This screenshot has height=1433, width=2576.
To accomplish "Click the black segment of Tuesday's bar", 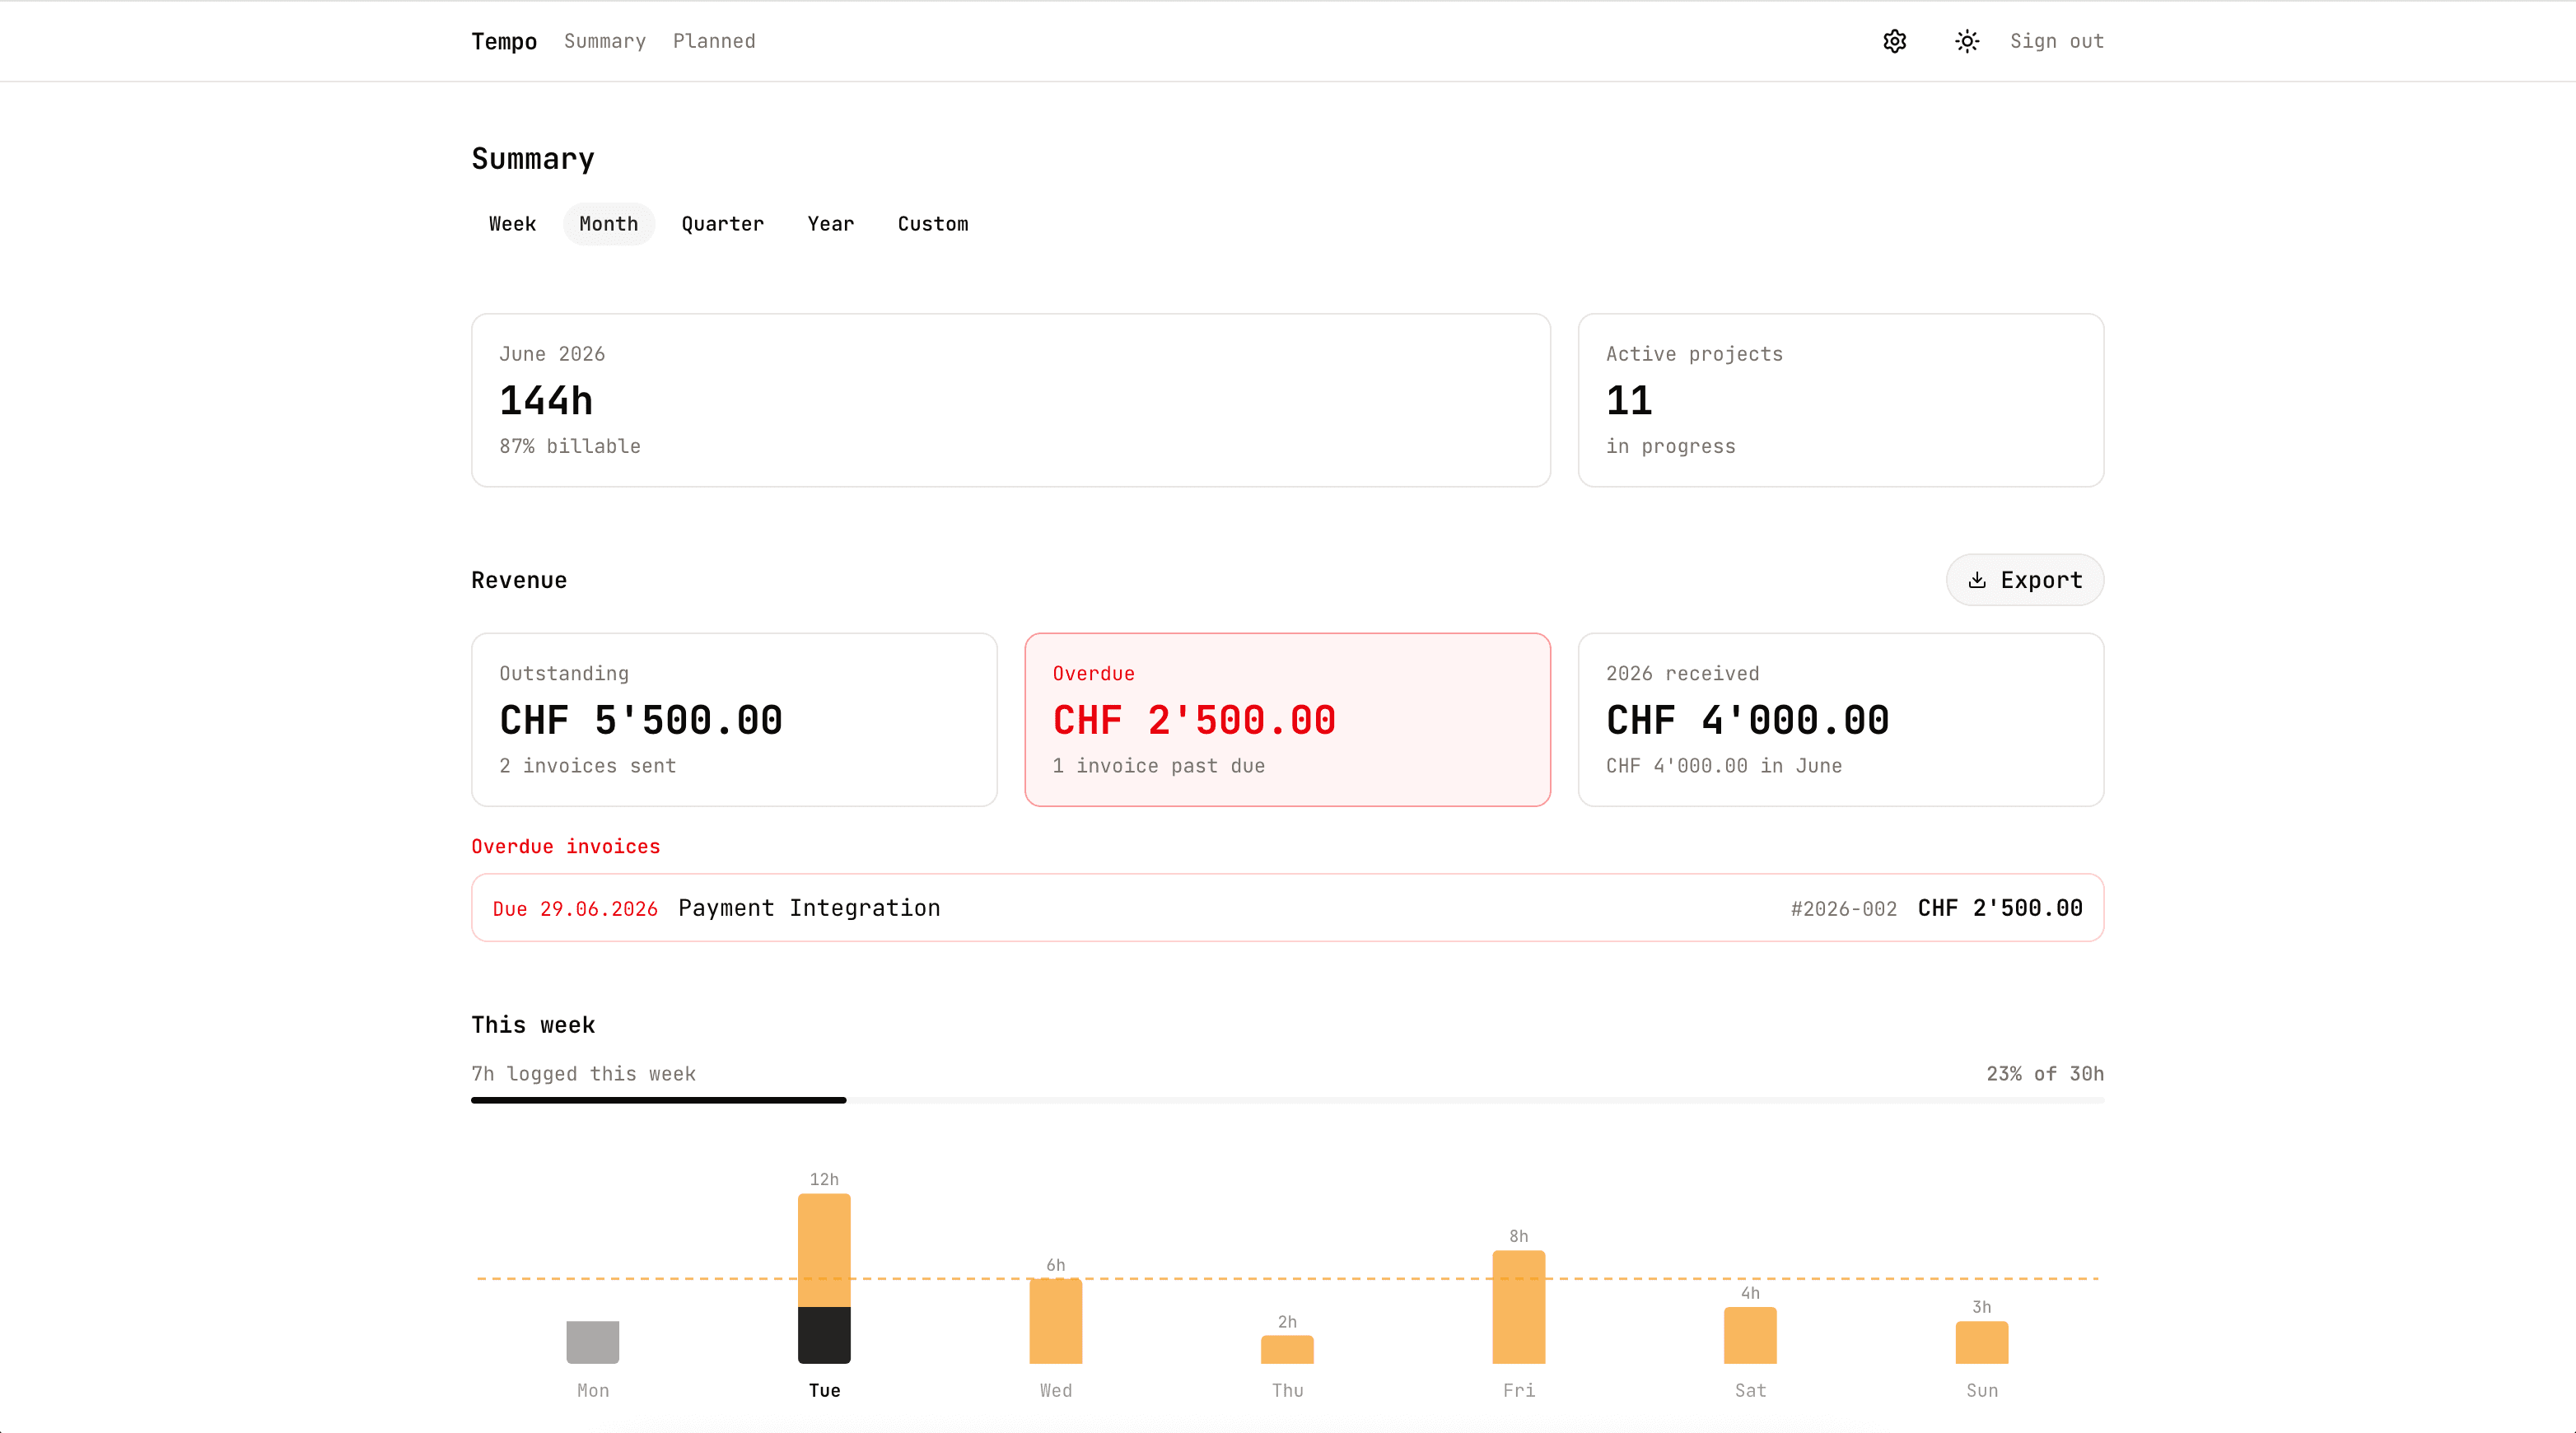I will (824, 1335).
